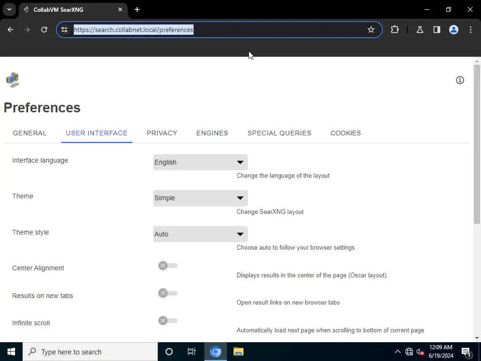Reload the preferences page
The width and height of the screenshot is (481, 361).
click(44, 30)
